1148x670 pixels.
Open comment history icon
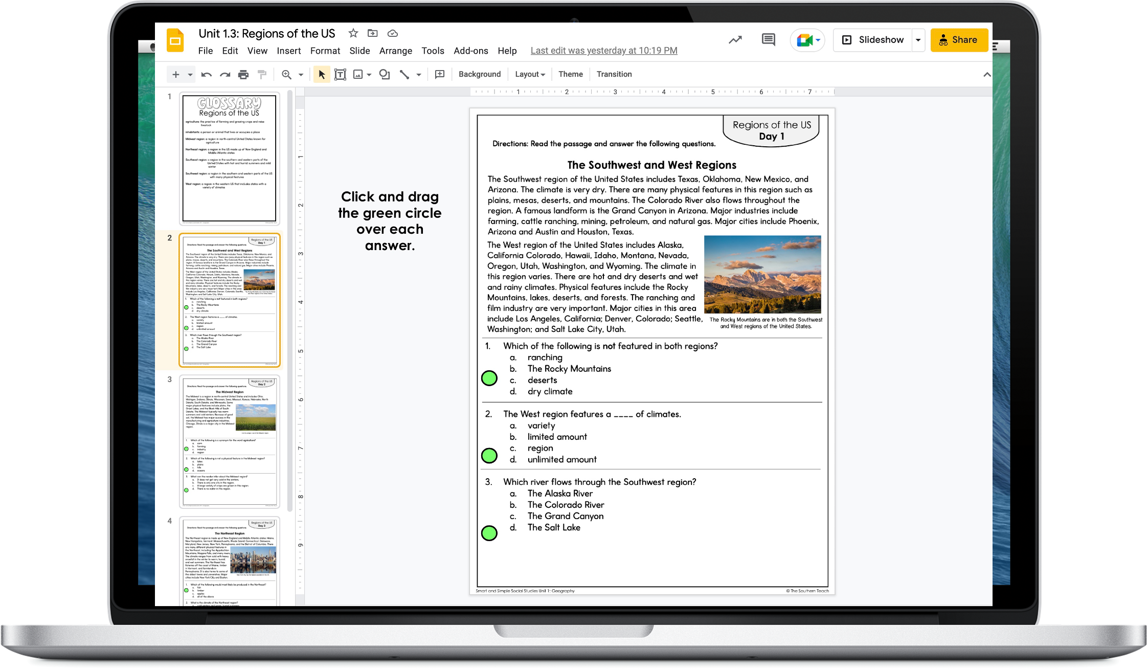(768, 40)
